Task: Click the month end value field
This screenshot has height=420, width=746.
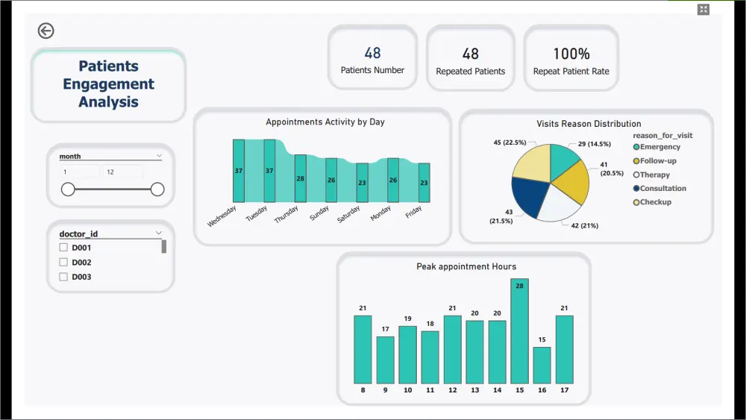Action: pos(123,172)
